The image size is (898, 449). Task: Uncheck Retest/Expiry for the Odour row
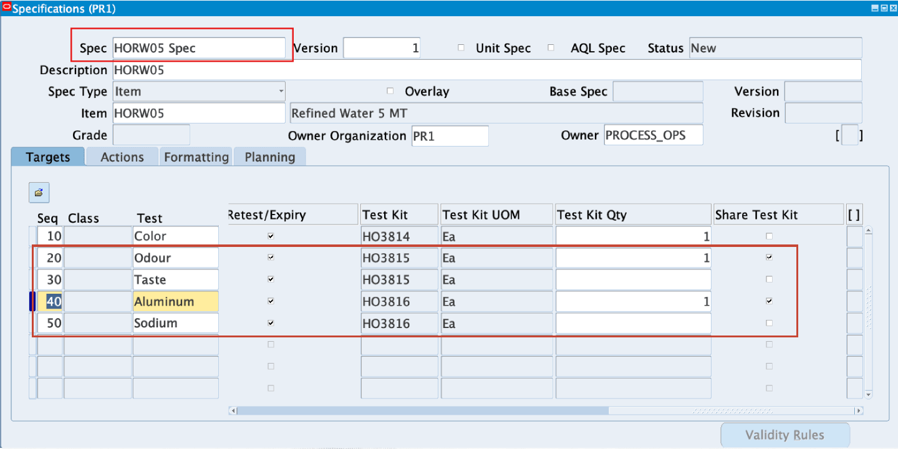coord(271,258)
